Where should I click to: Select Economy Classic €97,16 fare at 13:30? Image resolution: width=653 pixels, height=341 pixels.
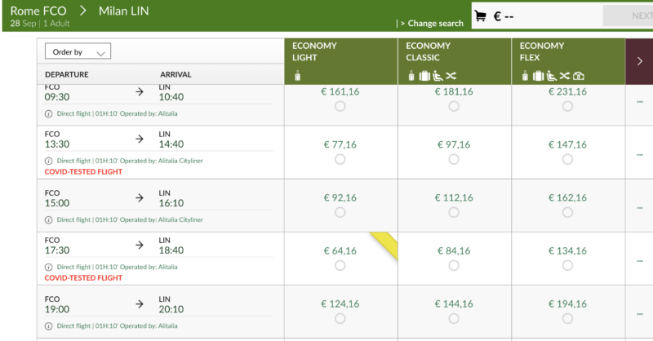tap(454, 159)
